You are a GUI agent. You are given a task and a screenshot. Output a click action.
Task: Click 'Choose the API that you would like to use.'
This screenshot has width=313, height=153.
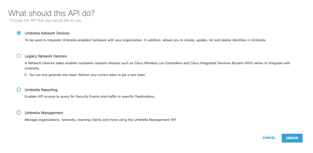(46, 20)
